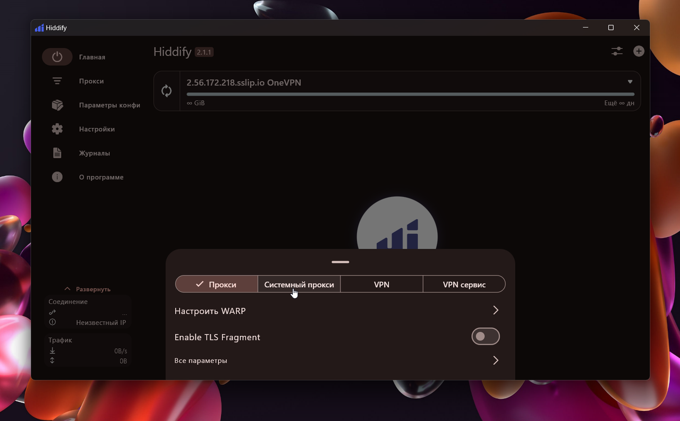
Task: Click the Enable TLS Fragment label
Action: (x=217, y=337)
